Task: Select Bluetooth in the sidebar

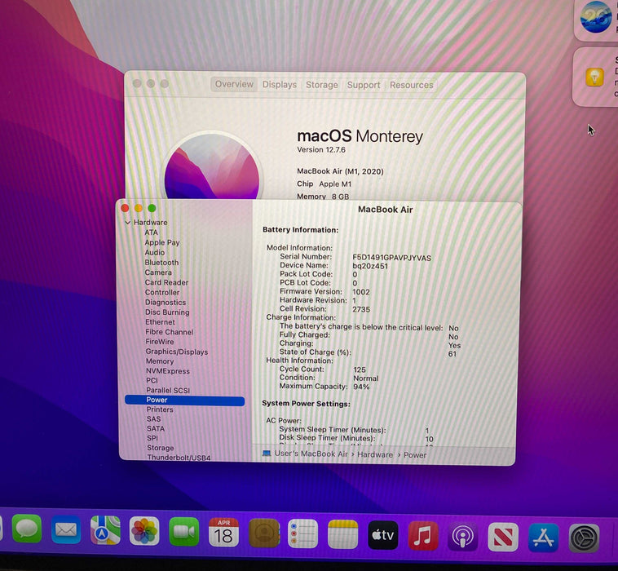Action: coord(161,262)
